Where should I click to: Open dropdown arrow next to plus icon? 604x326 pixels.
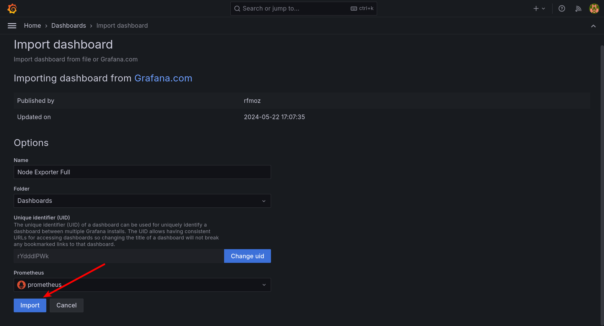[x=543, y=9]
